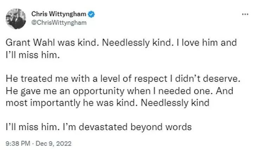Click the 9:38 PM timestamp
This screenshot has width=253, height=150.
(x=18, y=143)
